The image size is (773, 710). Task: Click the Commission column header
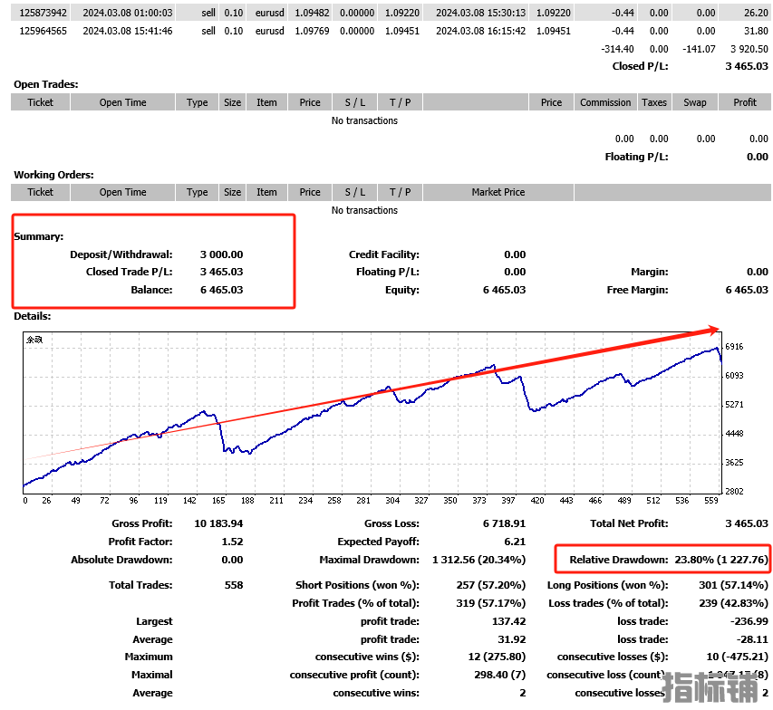click(x=605, y=102)
